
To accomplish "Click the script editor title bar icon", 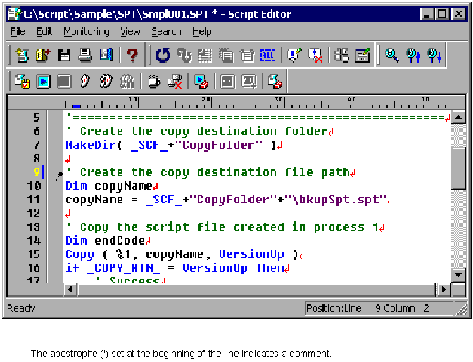I will click(15, 14).
